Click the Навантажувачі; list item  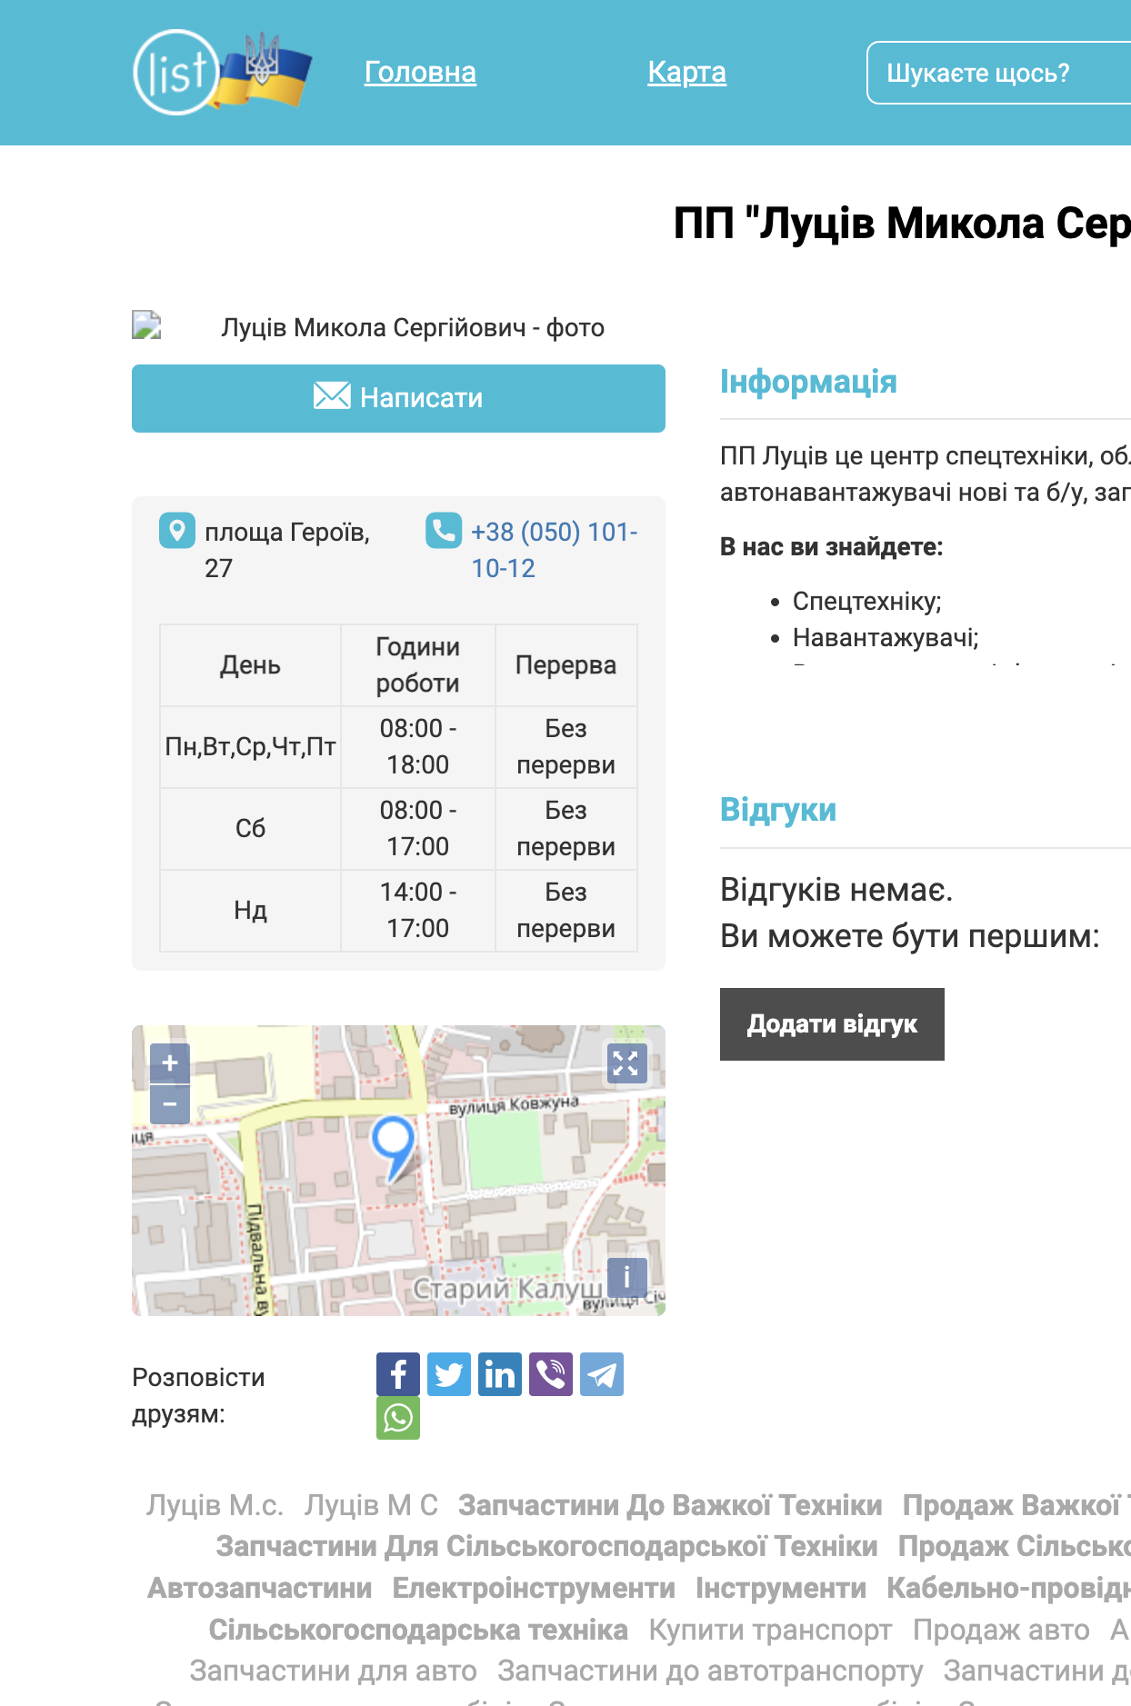click(x=886, y=637)
